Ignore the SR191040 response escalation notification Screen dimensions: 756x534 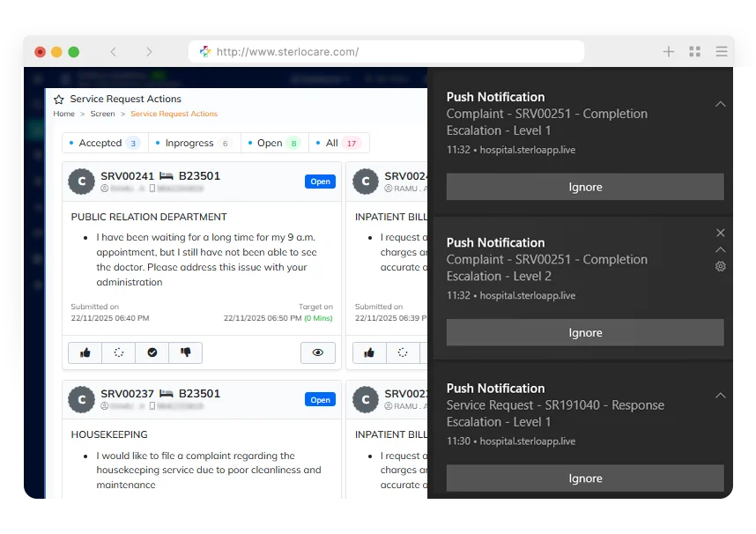coord(585,478)
